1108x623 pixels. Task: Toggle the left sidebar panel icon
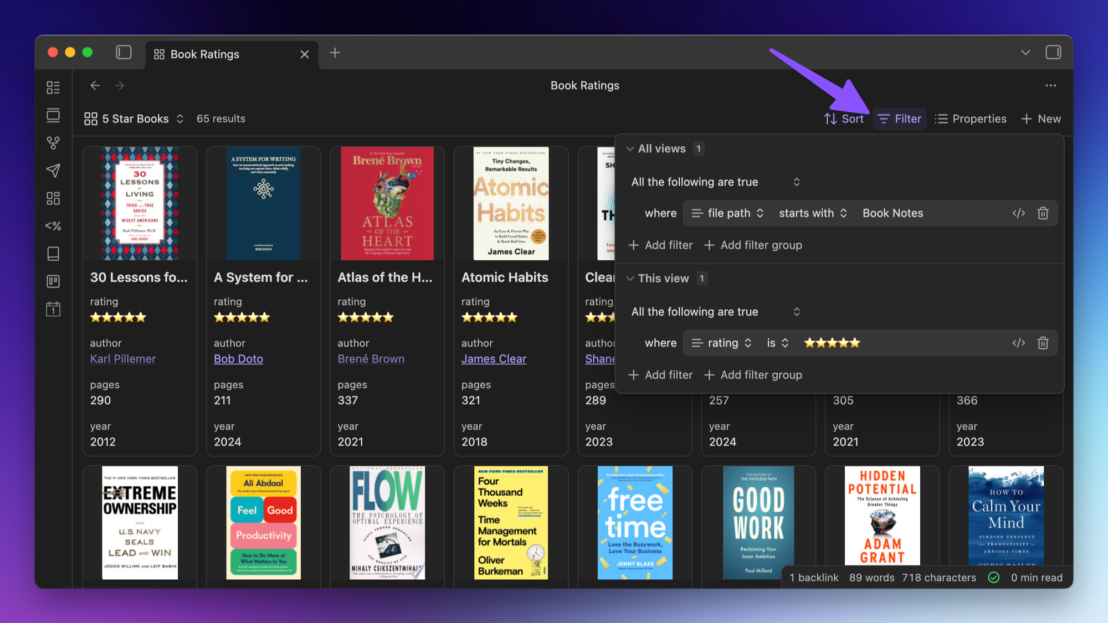pos(124,53)
